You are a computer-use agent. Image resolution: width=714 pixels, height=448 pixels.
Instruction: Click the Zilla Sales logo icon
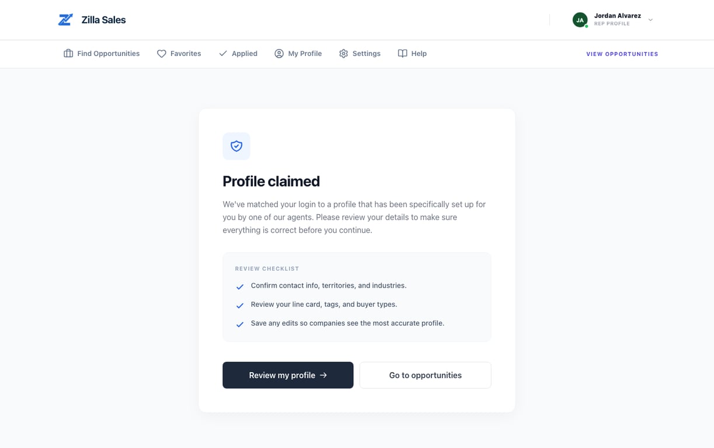point(65,20)
